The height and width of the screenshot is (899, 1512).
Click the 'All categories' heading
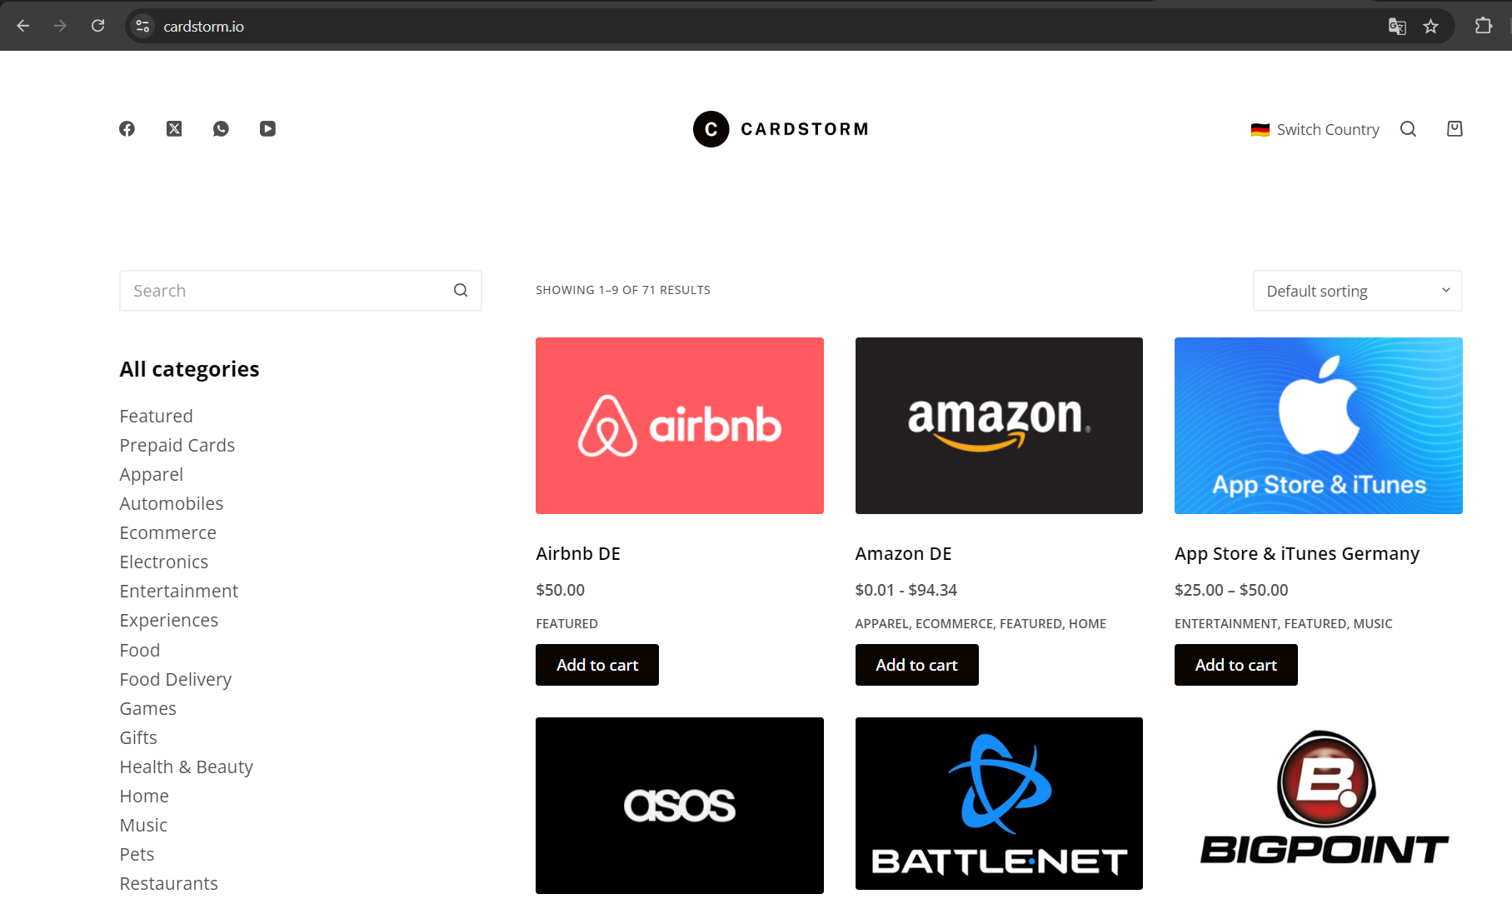click(189, 369)
